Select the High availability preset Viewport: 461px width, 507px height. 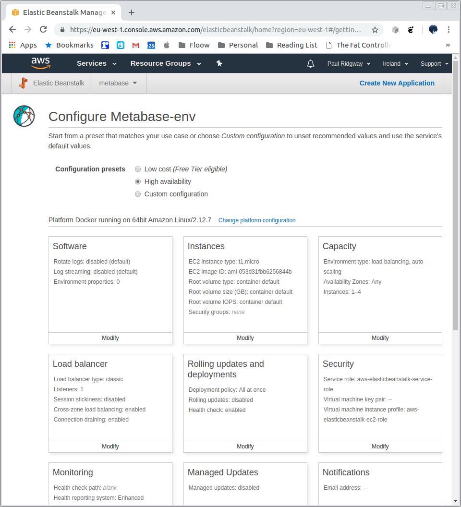tap(138, 181)
